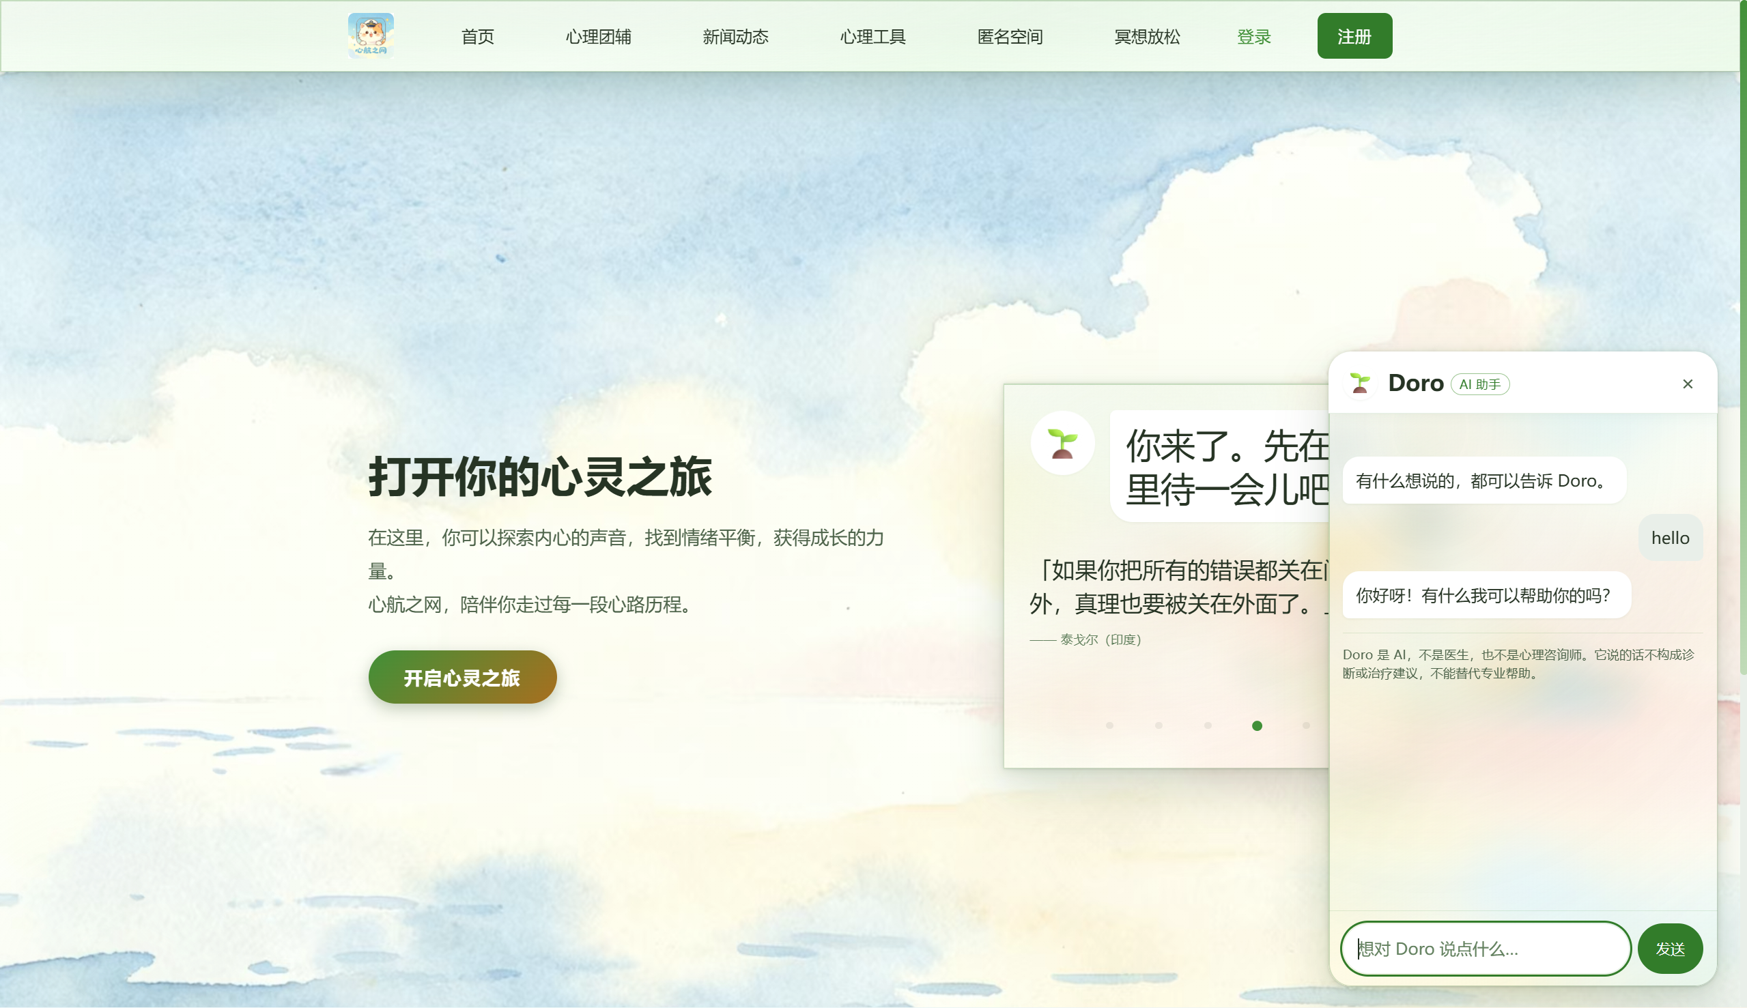
Task: Open 冥想放松 from the nav bar
Action: coord(1147,36)
